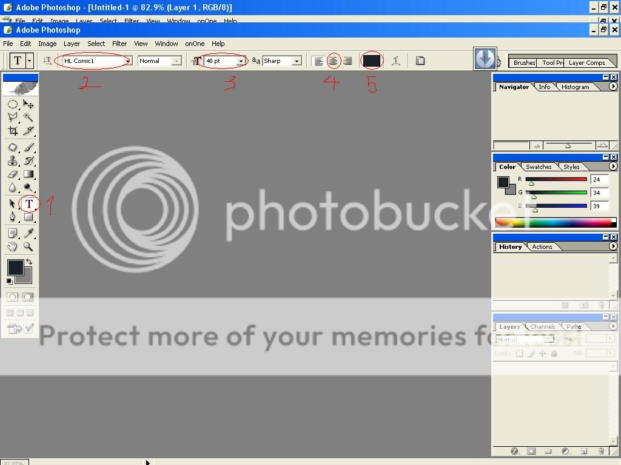Right align the text
The height and width of the screenshot is (465, 621).
tap(347, 61)
